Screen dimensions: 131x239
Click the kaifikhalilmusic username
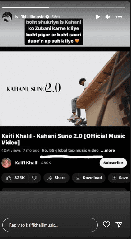pos(29,17)
